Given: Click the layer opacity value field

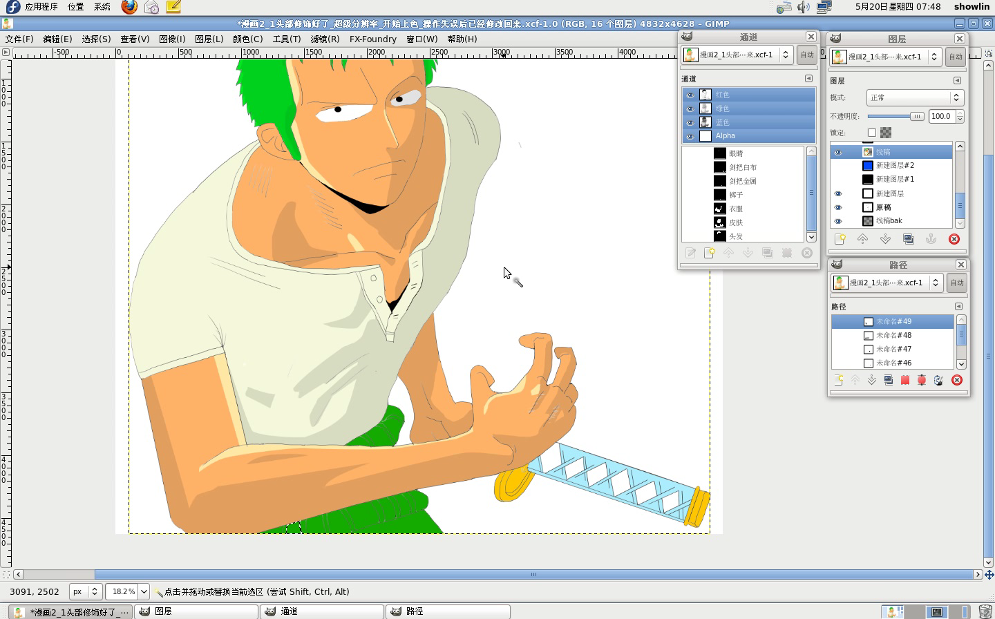Looking at the screenshot, I should click(x=942, y=116).
